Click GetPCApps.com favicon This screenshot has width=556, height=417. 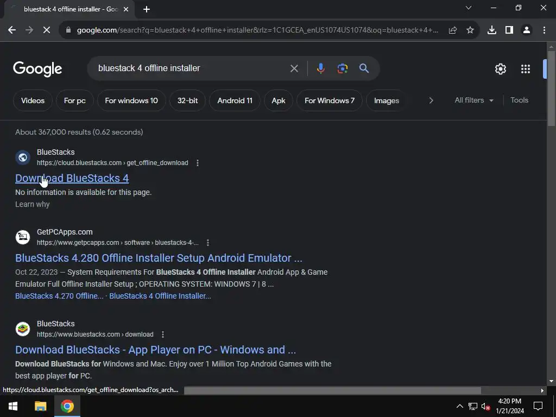coord(23,237)
